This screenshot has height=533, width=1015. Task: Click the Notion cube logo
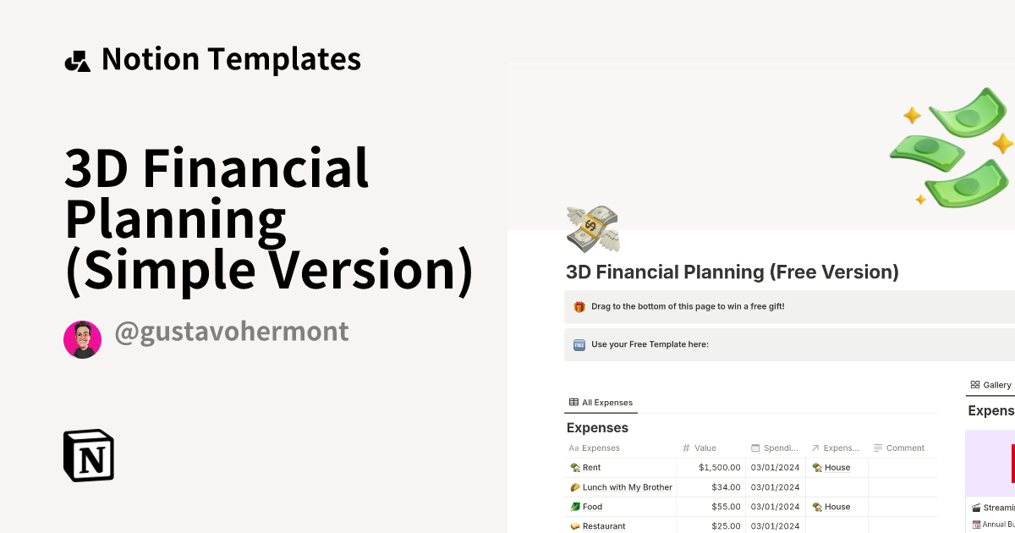(89, 455)
